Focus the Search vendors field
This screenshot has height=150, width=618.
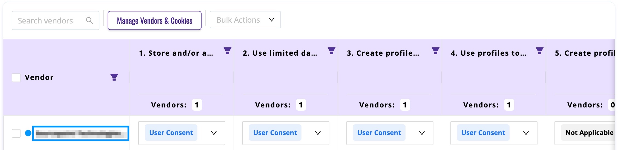[56, 20]
